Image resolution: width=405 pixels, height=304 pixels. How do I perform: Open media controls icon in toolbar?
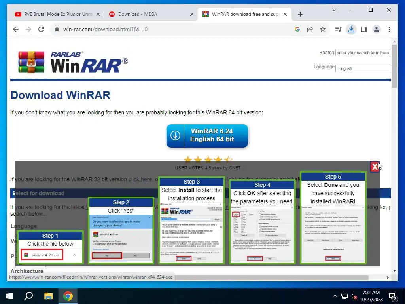[338, 29]
